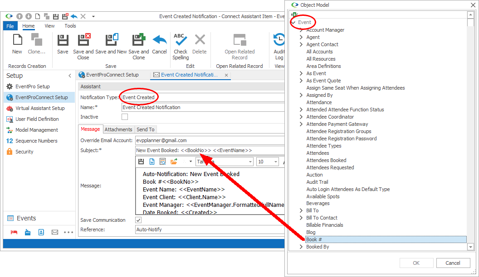
Task: Select Attendees Booked tree item
Action: pos(326,160)
